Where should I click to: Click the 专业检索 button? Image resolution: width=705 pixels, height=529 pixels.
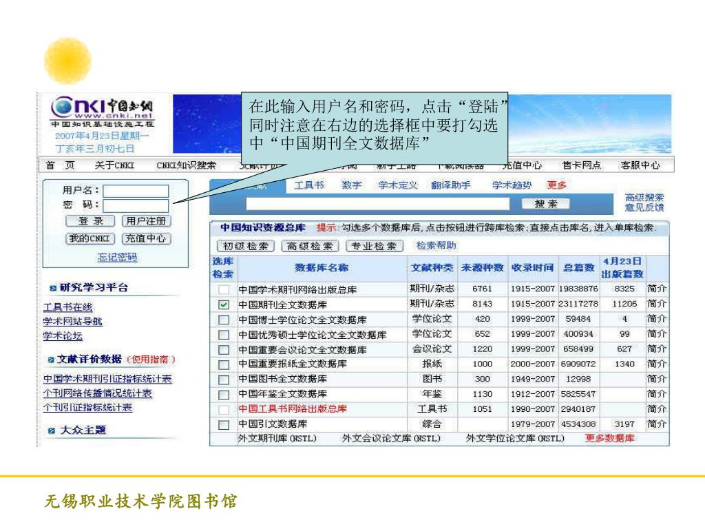click(374, 246)
